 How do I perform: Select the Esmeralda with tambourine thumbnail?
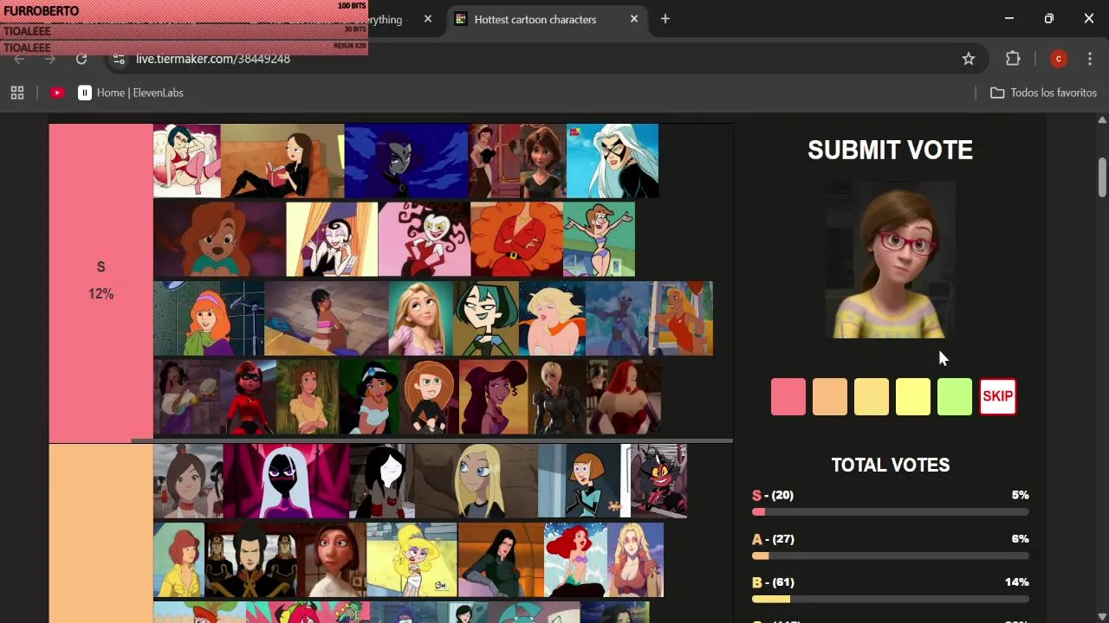(187, 396)
